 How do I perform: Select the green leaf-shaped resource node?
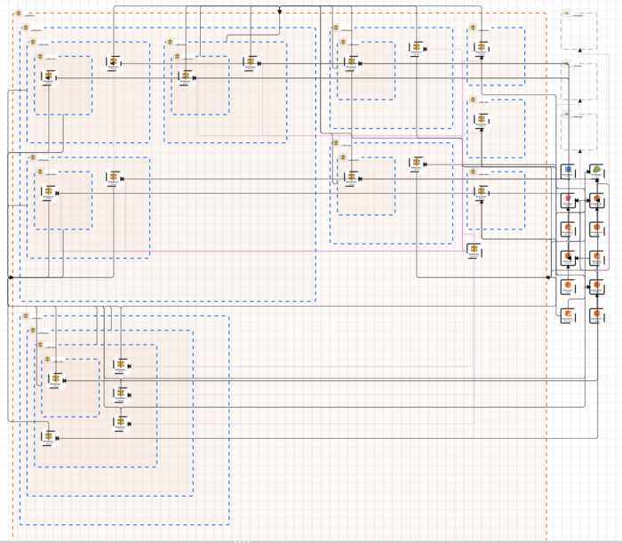pyautogui.click(x=598, y=170)
